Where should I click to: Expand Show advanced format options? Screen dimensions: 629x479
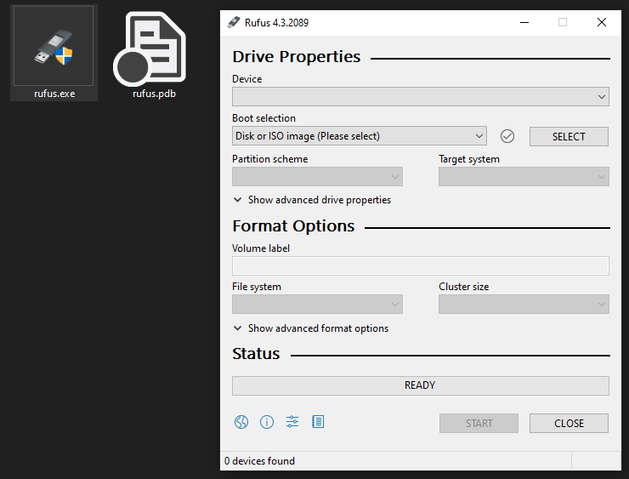coord(310,328)
